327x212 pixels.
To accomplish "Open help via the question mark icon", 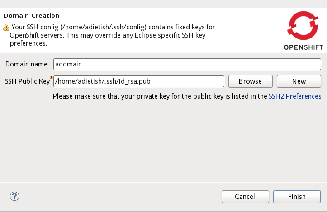I will click(x=14, y=196).
